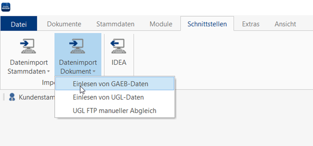The image size is (313, 146).
Task: Select the Schnittstellen ribbon tab
Action: (x=207, y=24)
